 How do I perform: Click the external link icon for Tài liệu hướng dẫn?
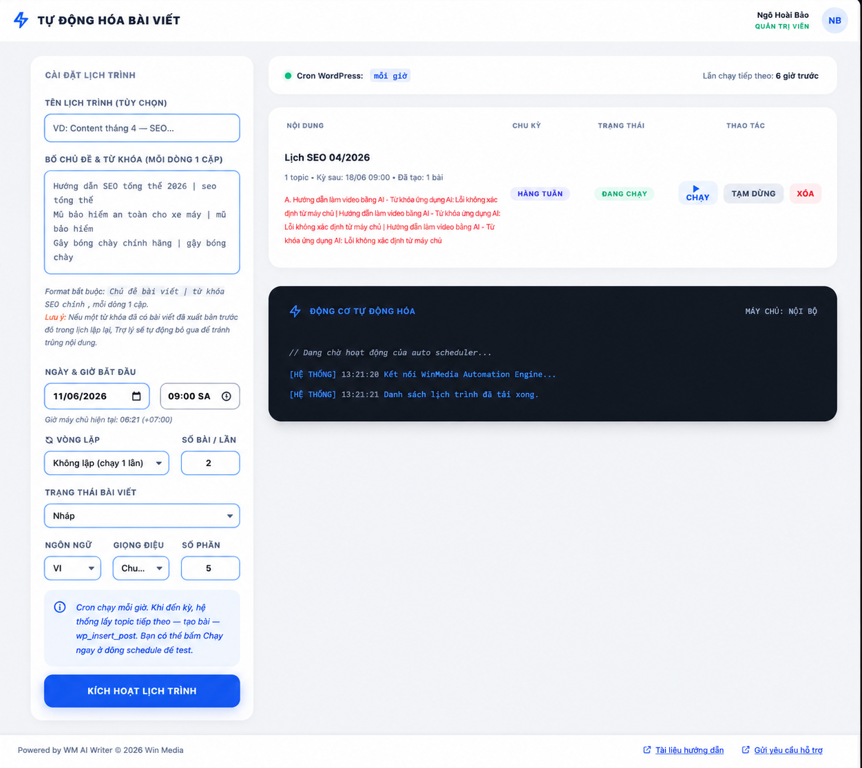[x=646, y=750]
